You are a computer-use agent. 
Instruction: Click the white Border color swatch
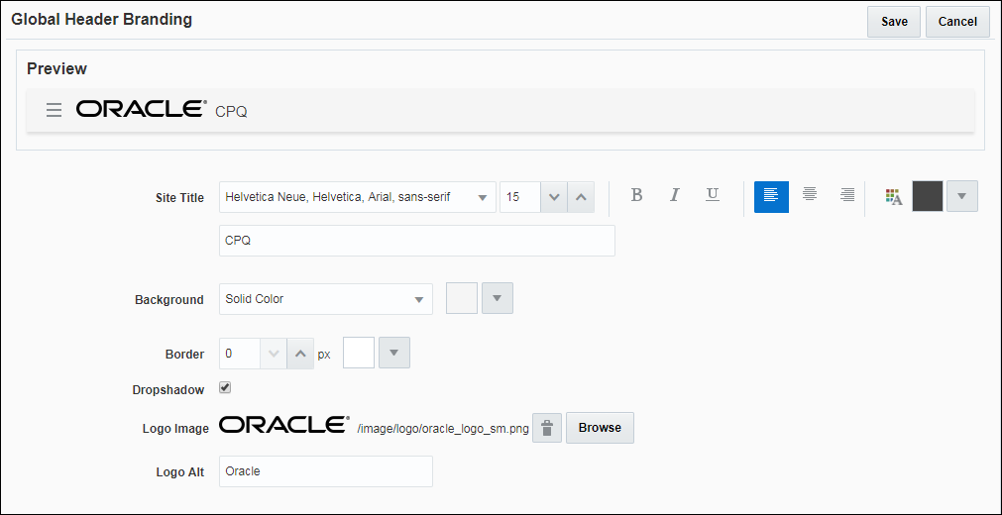(359, 353)
